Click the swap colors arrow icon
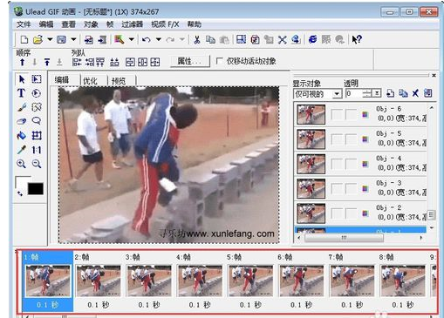Image resolution: width=444 pixels, height=318 pixels. click(20, 193)
